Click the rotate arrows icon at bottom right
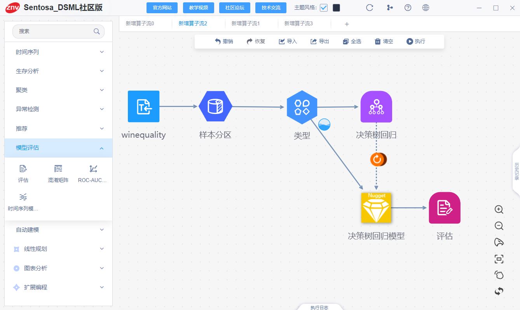Viewport: 520px width, 310px height. (x=499, y=291)
